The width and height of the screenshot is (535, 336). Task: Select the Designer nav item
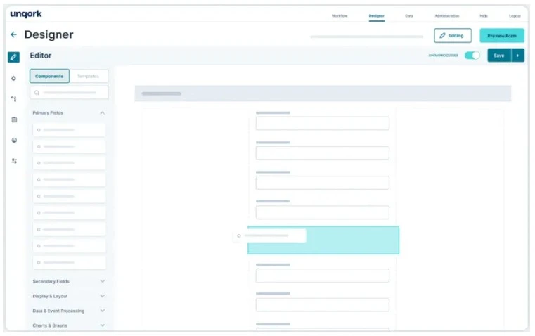376,15
